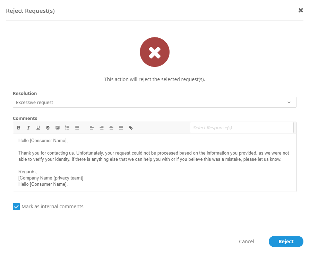Viewport: 310px width, 254px height.
Task: Insert a hyperlink into the comment
Action: click(x=131, y=128)
